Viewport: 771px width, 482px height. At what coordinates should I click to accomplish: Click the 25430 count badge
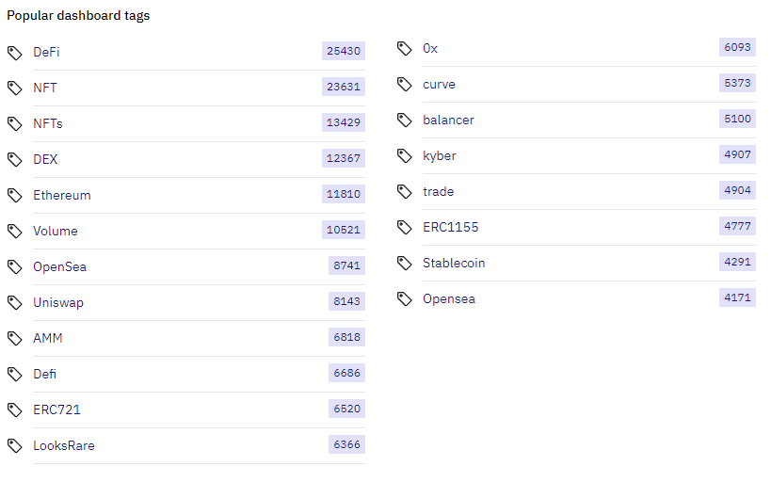click(x=344, y=51)
